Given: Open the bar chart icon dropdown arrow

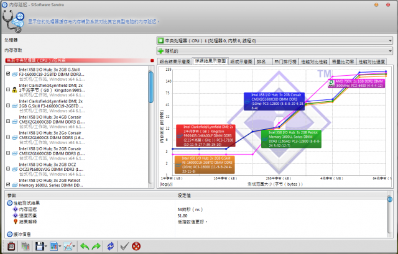Looking at the screenshot, I should coord(60,246).
